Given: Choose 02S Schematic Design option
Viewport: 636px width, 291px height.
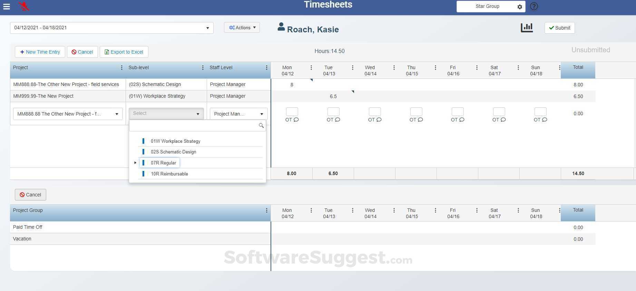Looking at the screenshot, I should (x=173, y=152).
